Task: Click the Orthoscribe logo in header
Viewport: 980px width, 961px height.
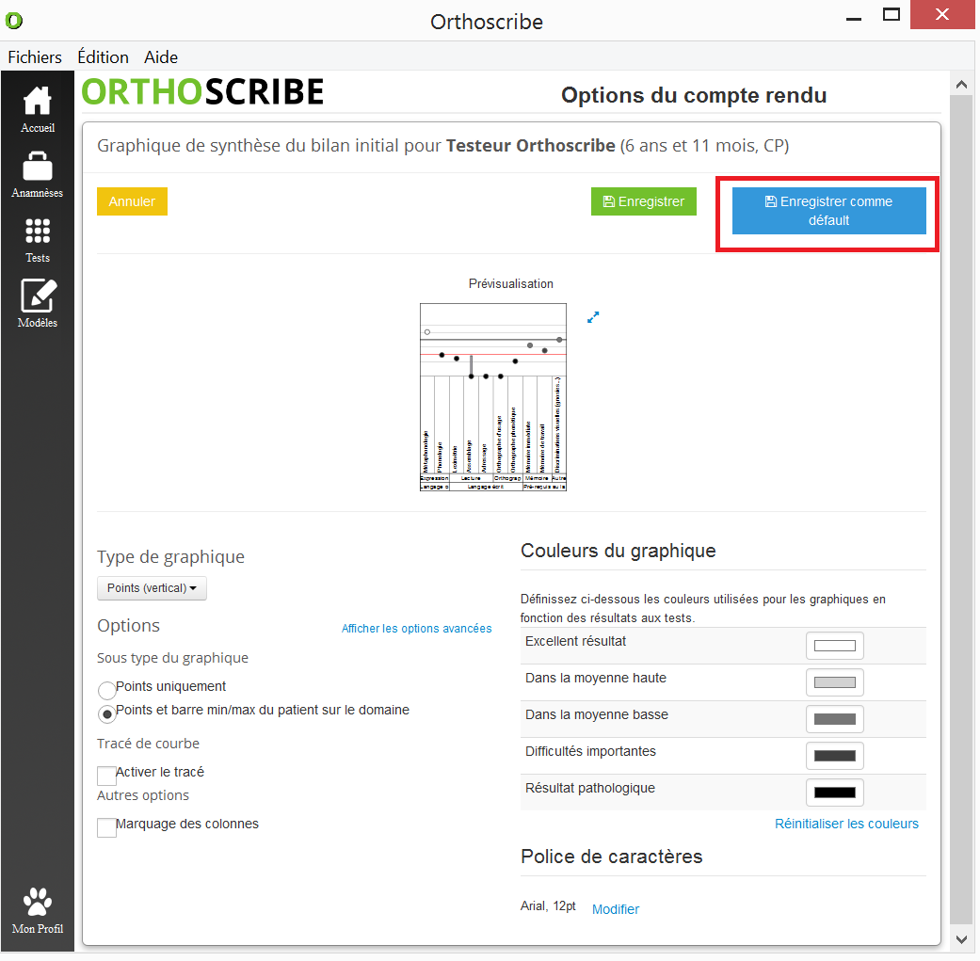Action: tap(202, 92)
